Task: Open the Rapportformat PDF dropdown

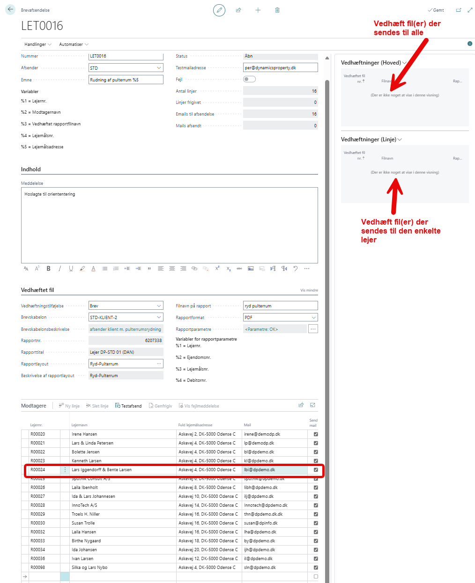Action: click(x=313, y=317)
